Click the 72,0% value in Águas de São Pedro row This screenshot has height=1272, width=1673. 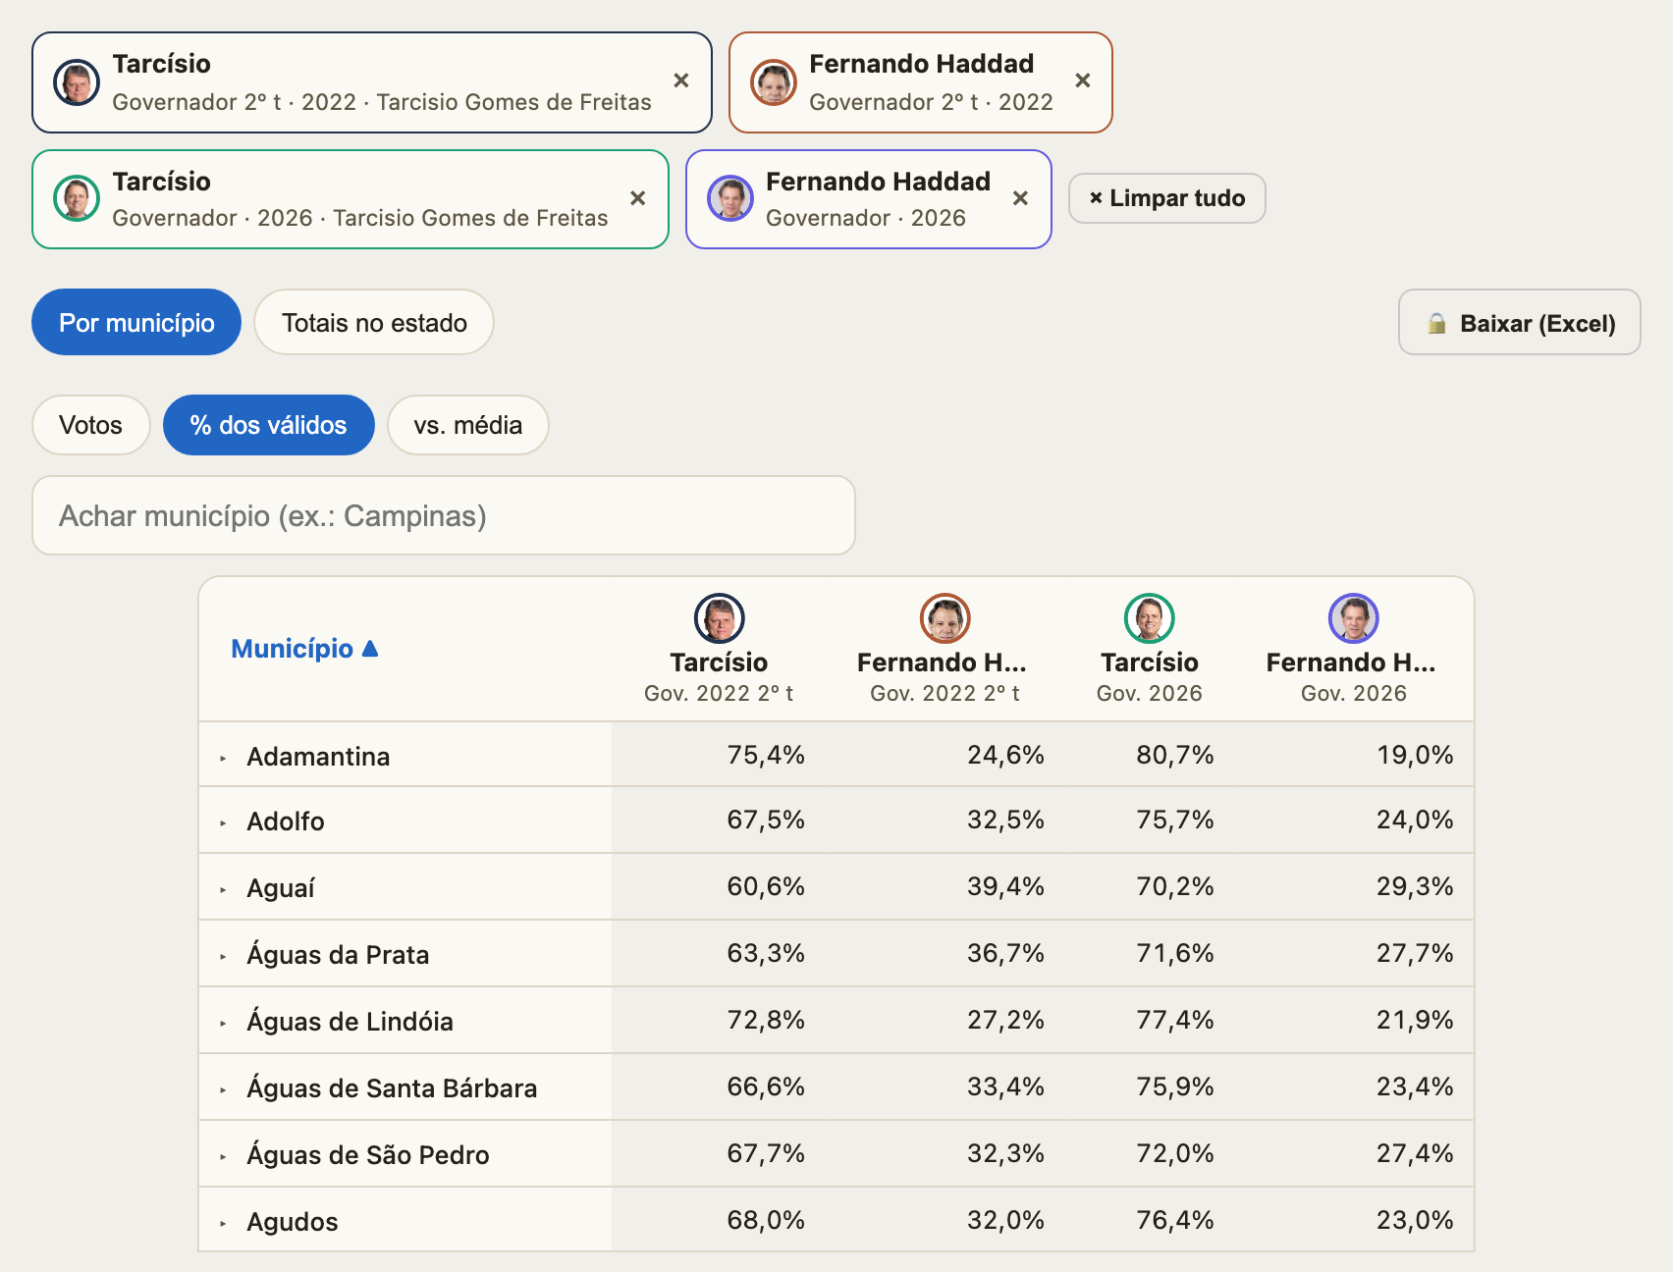[x=1174, y=1152]
